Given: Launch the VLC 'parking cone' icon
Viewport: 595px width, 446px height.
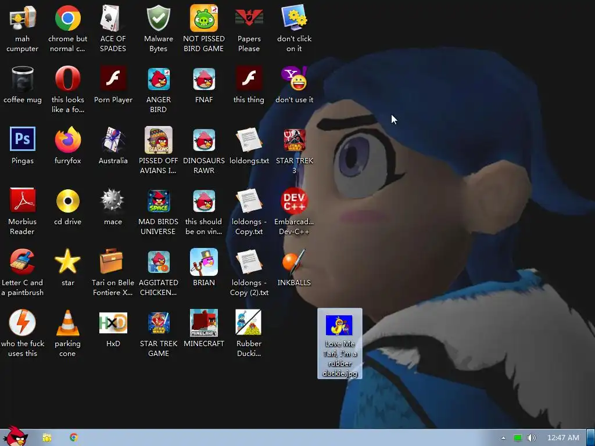Looking at the screenshot, I should click(67, 323).
